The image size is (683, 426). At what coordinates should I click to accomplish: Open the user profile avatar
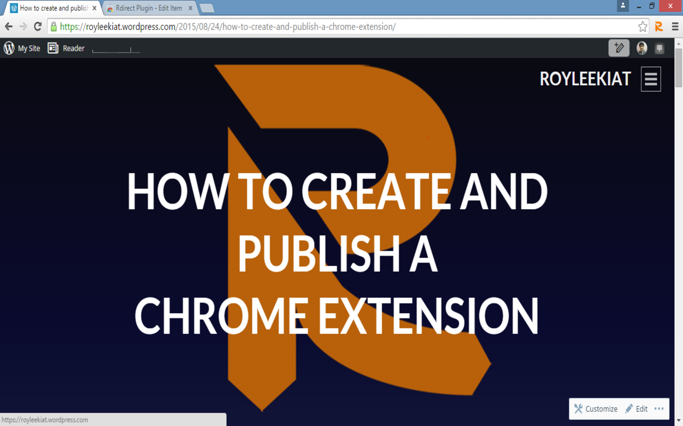tap(642, 48)
